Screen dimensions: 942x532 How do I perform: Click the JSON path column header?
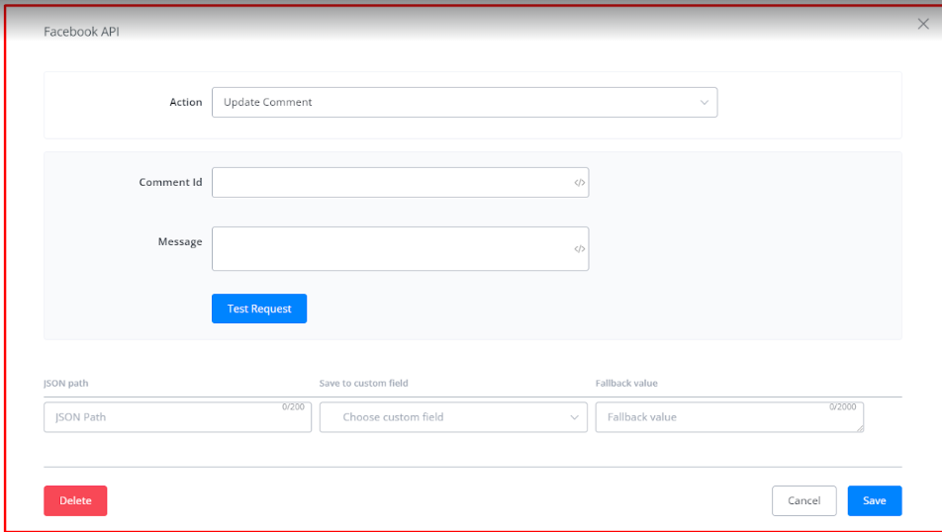click(x=65, y=384)
